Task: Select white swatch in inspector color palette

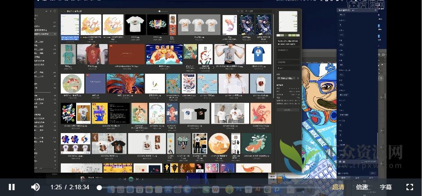Action: tap(278, 36)
